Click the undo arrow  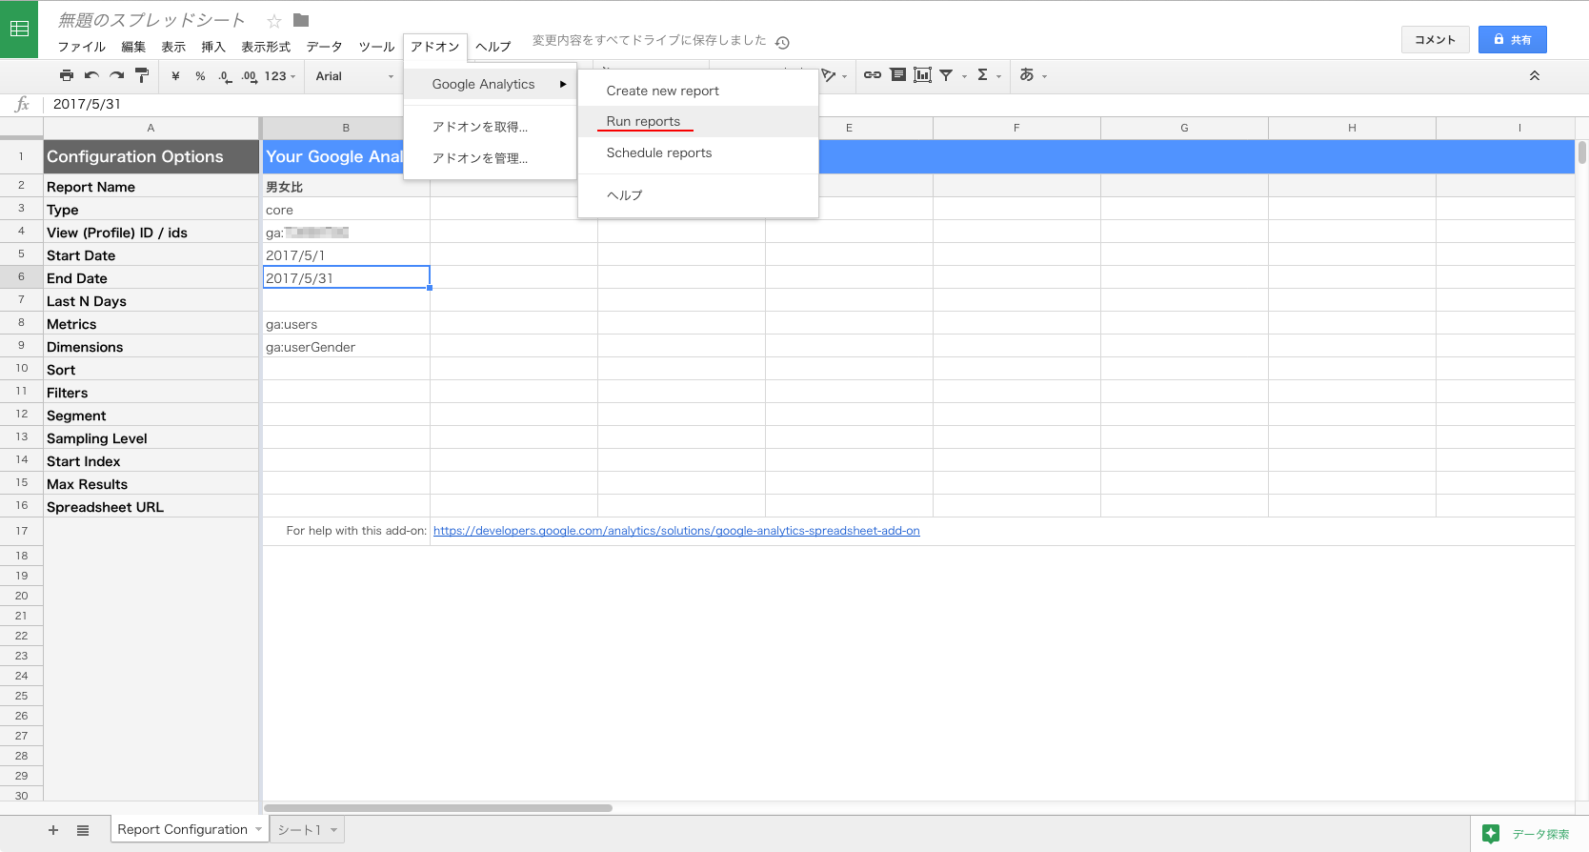coord(91,75)
